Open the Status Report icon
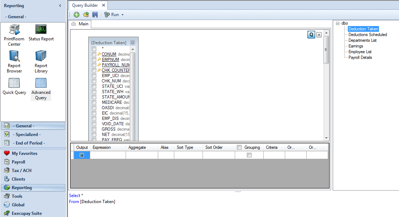This screenshot has width=399, height=217. point(41,33)
